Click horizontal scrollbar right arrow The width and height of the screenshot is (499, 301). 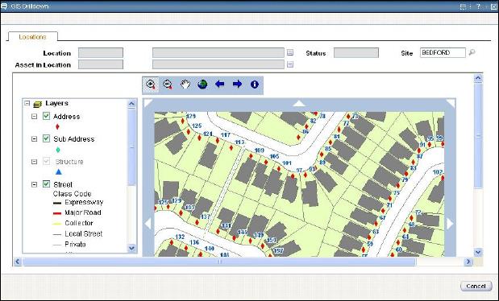coord(468,262)
